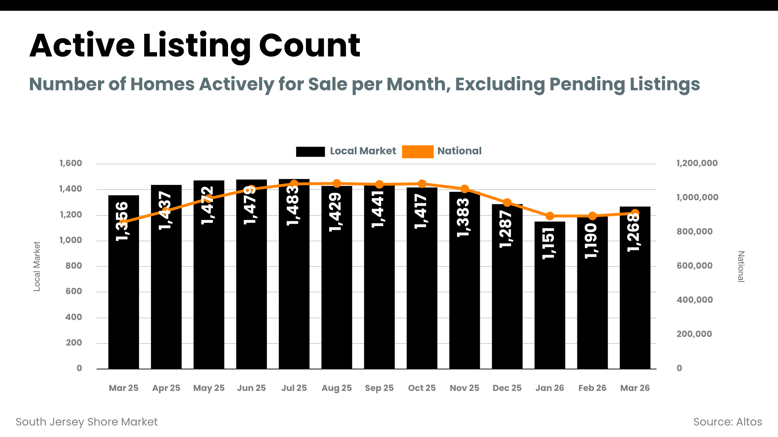Click the Active Listing Count title
This screenshot has width=778, height=437.
pyautogui.click(x=195, y=46)
